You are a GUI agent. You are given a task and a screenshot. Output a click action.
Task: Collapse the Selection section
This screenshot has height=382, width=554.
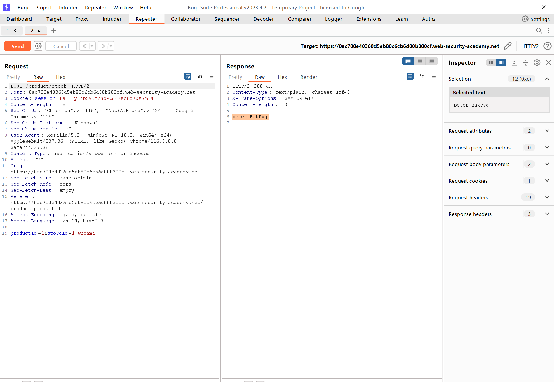tap(547, 79)
